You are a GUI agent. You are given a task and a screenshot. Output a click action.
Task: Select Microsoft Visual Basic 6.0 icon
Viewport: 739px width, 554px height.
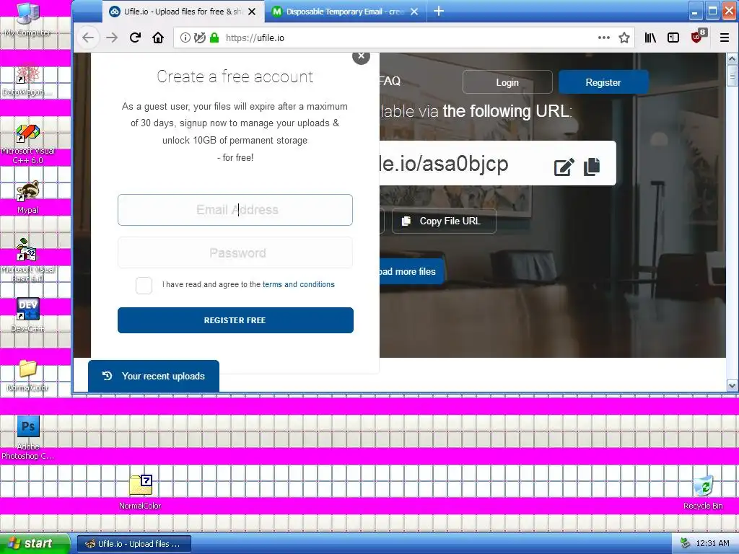pos(28,260)
